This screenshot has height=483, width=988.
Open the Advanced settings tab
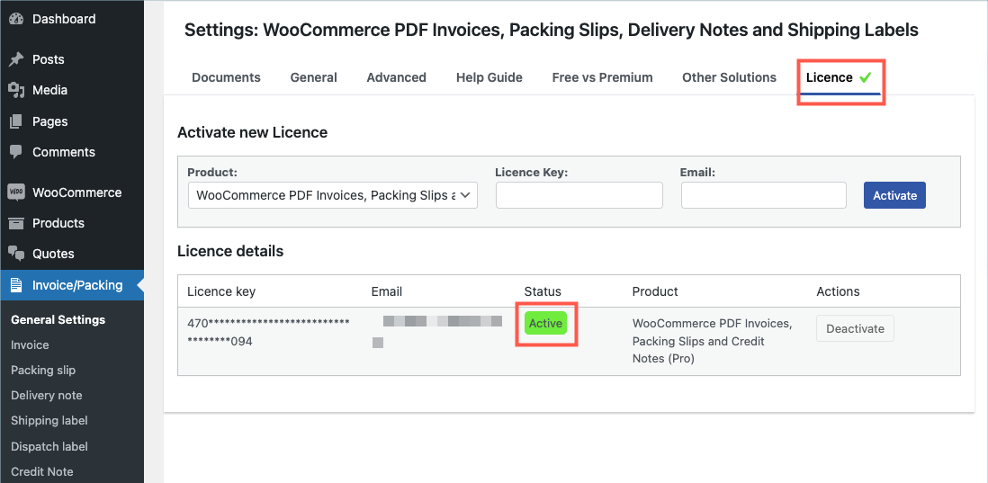tap(396, 77)
